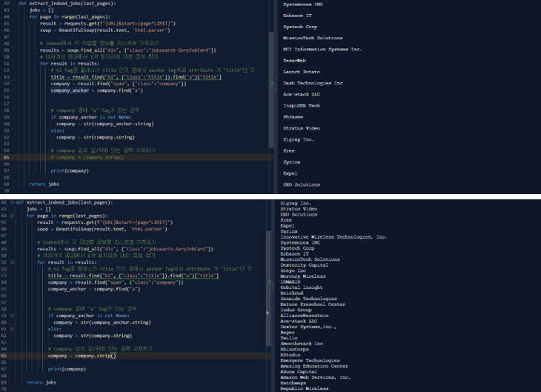Click the commented '# company = company.strip()' line
541x392 pixels.
click(x=87, y=157)
